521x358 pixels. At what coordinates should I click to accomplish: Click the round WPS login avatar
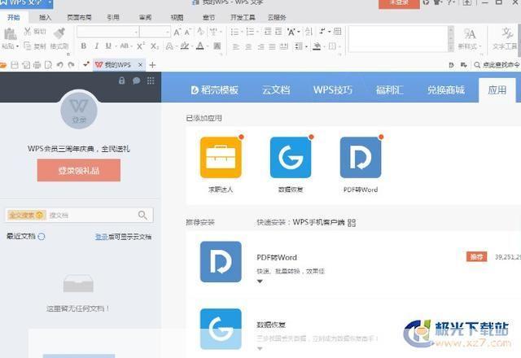(79, 110)
